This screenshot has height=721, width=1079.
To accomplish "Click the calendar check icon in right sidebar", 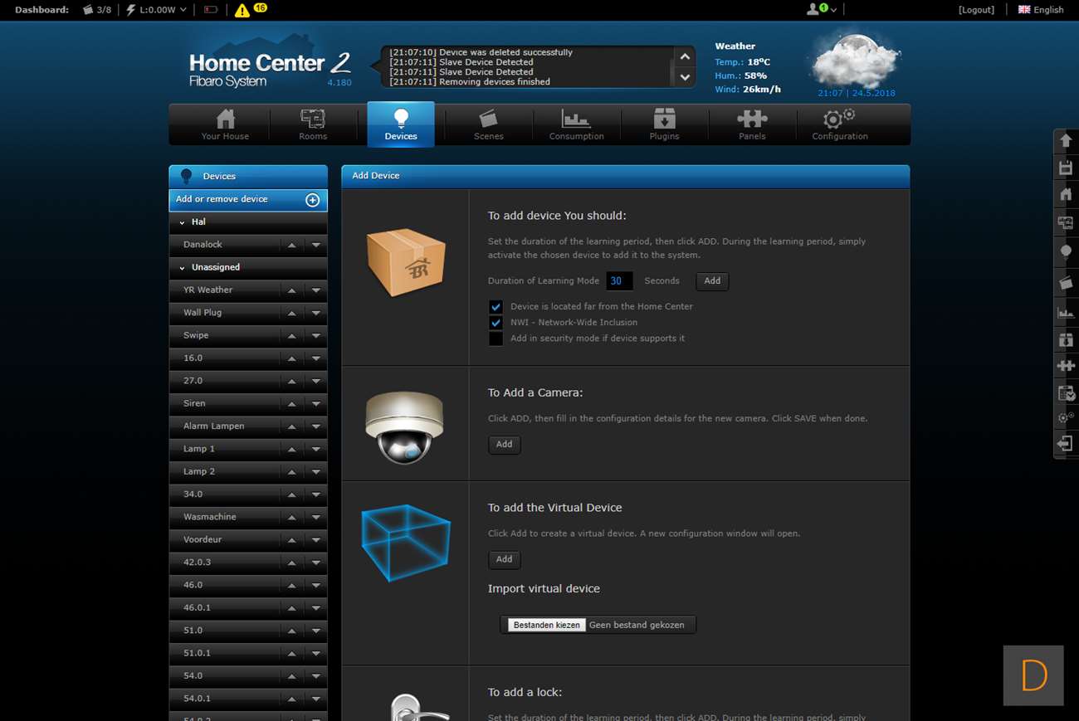I will 1066,392.
